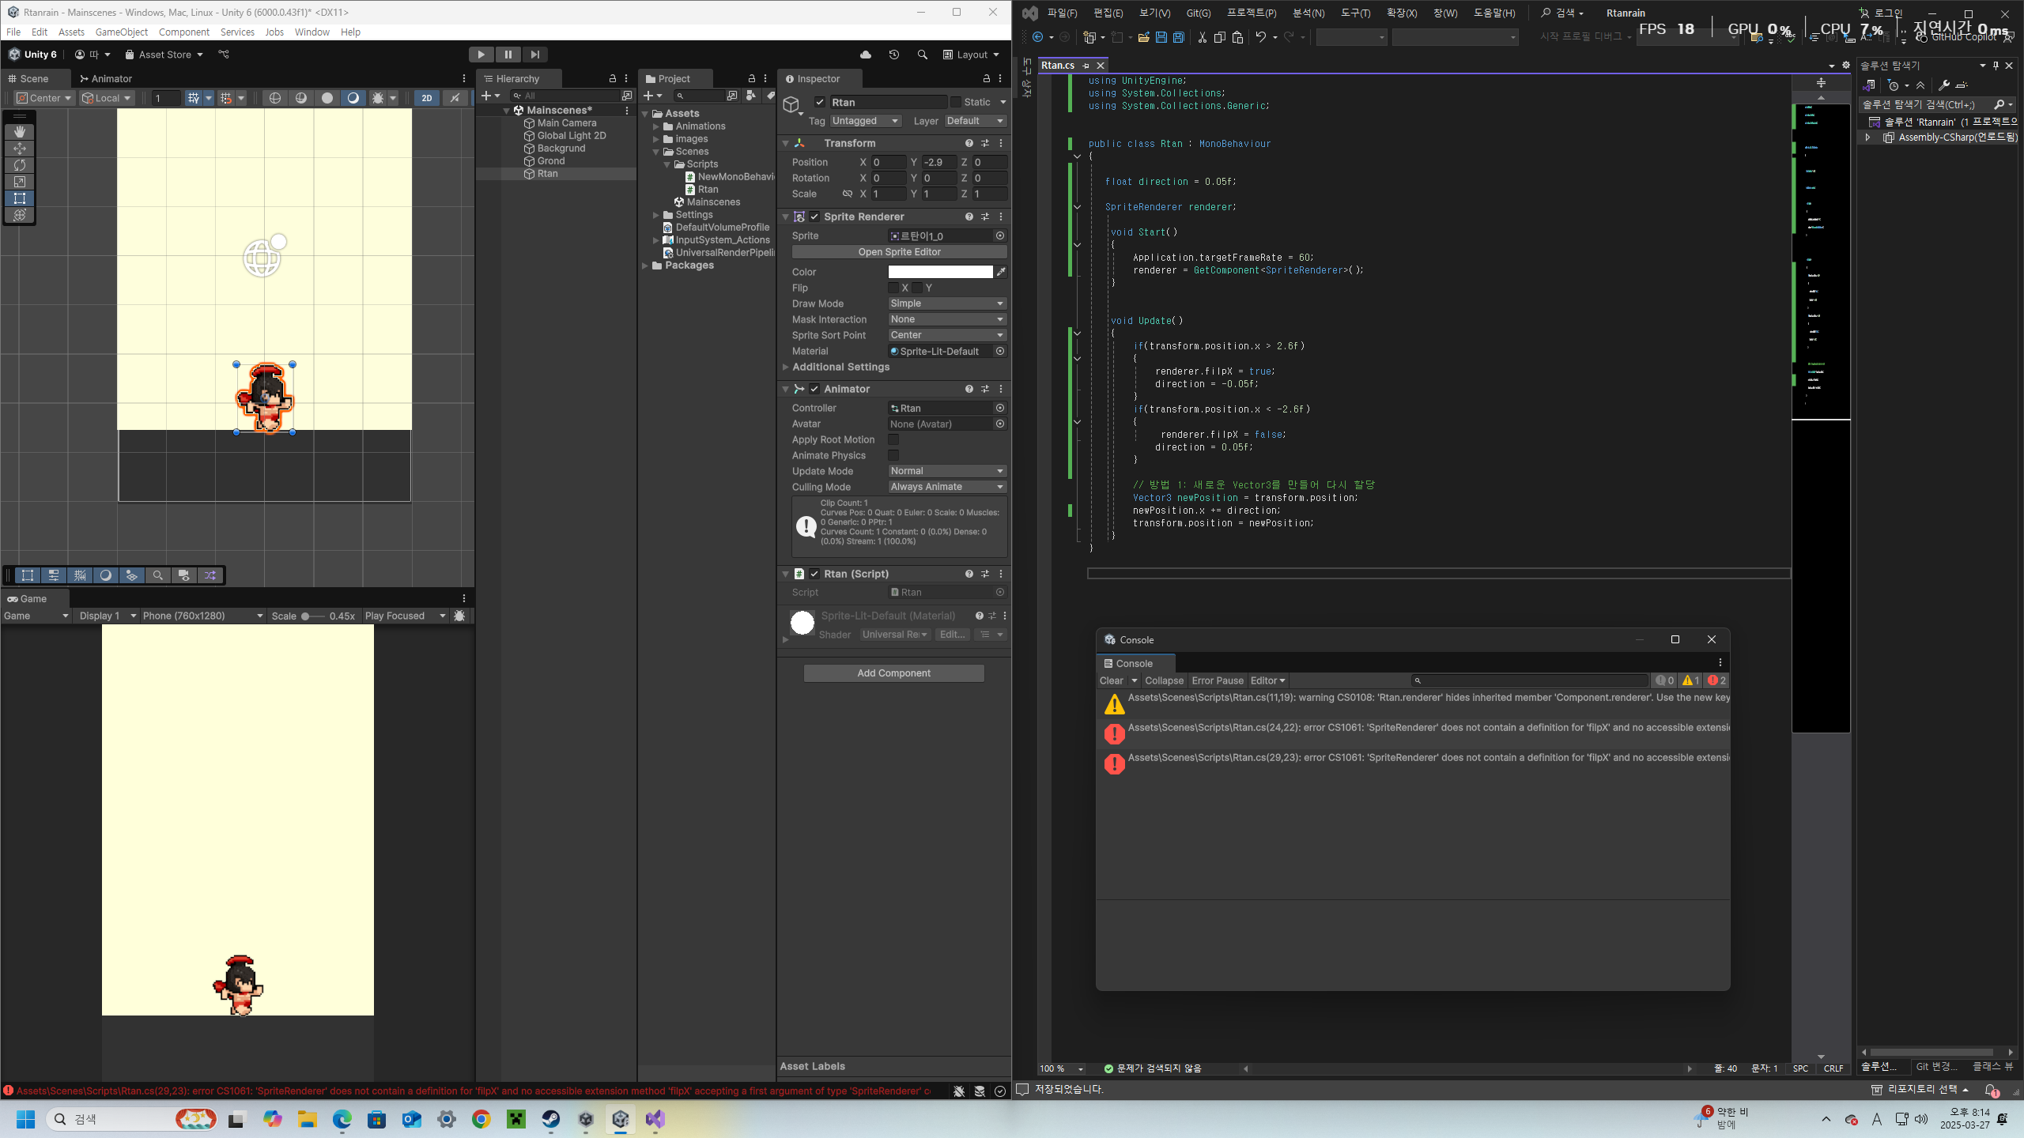This screenshot has height=1138, width=2024.
Task: Open the Asset Store button
Action: click(x=164, y=55)
